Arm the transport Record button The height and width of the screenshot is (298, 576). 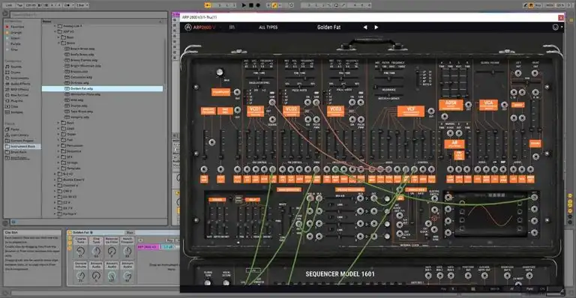click(258, 5)
